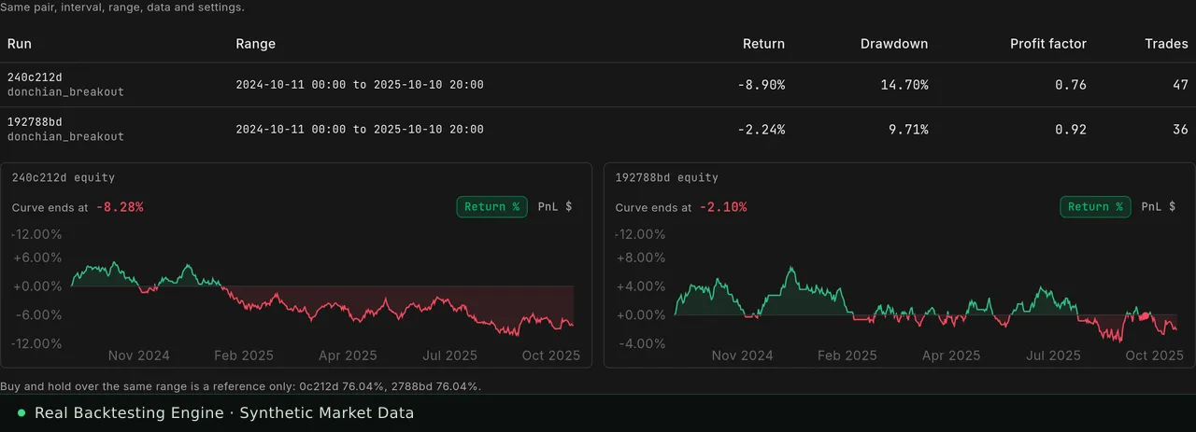The width and height of the screenshot is (1196, 432).
Task: Select Return % toggle in 192788bd equity chart
Action: 1095,207
